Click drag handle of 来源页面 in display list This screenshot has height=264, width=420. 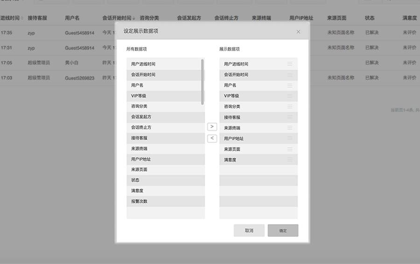(289, 149)
